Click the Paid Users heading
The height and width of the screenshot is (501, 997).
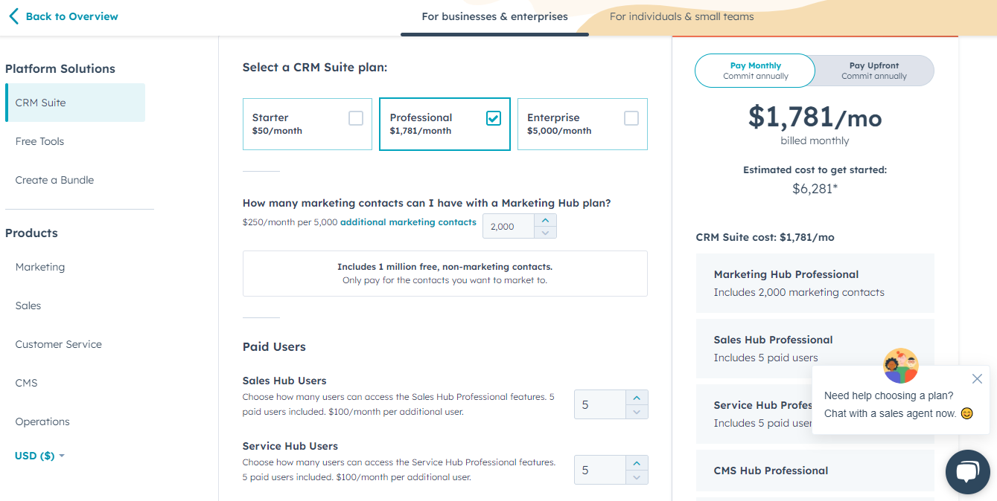click(274, 346)
